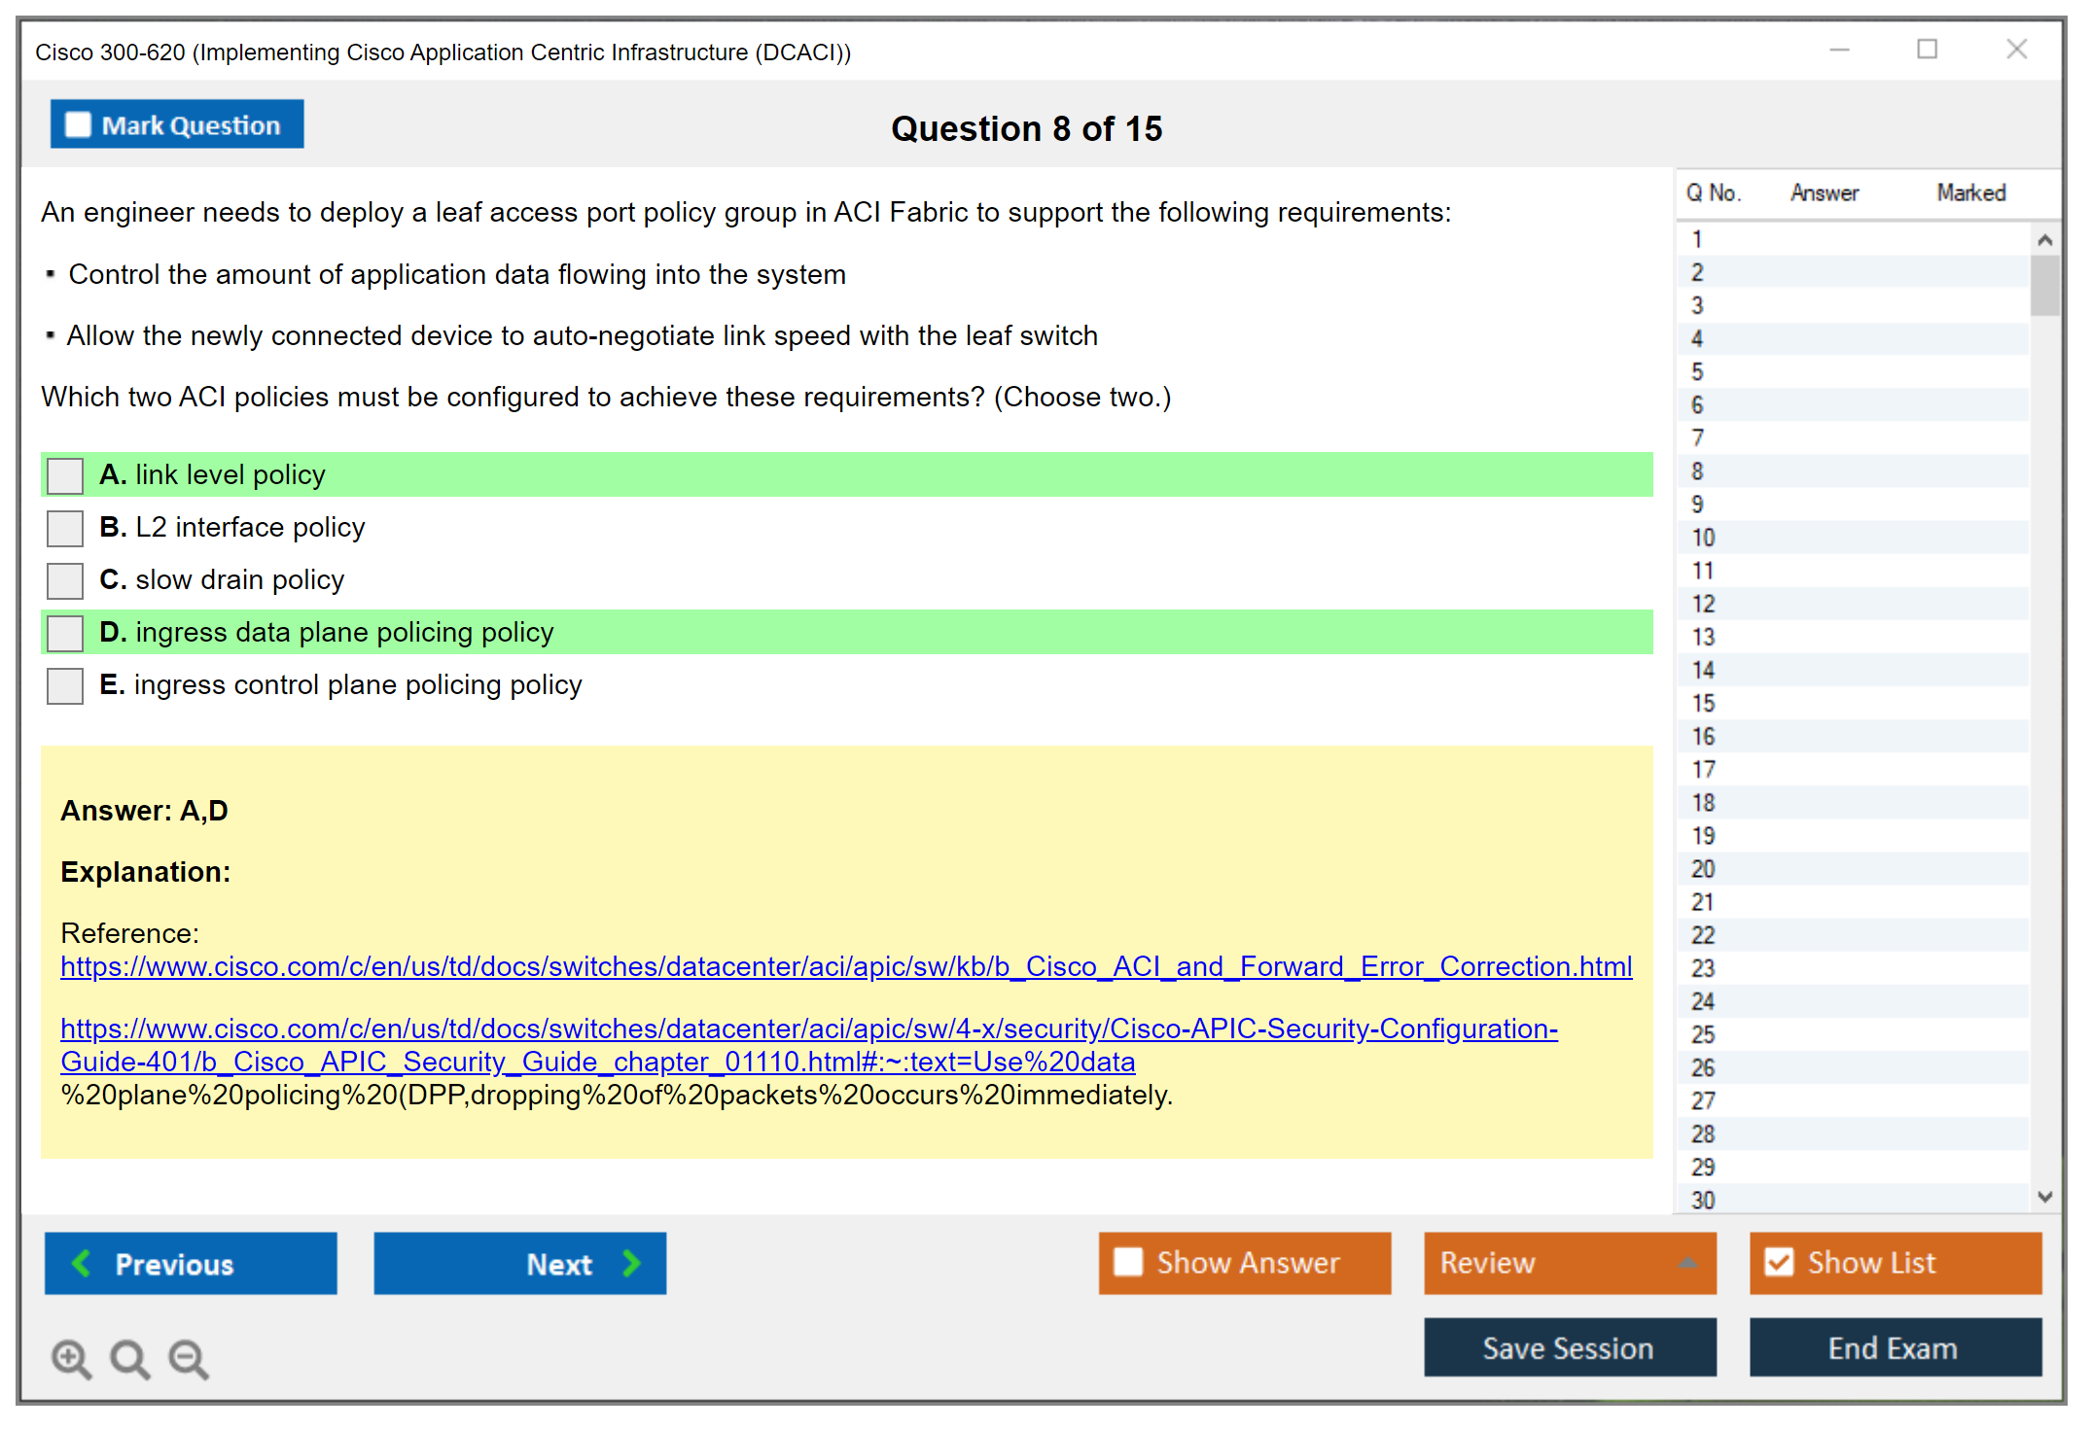Click the Save Session button
This screenshot has height=1429, width=2091.
pyautogui.click(x=1569, y=1347)
